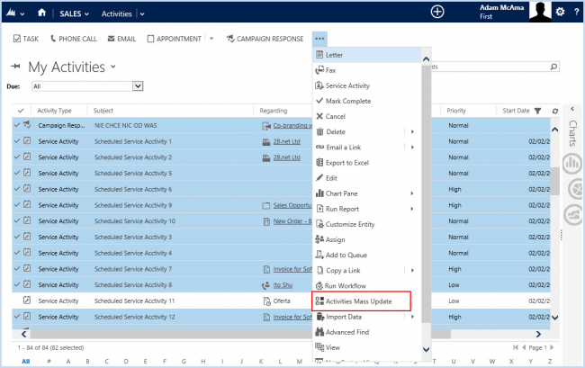Refresh the activities grid

pos(555,111)
